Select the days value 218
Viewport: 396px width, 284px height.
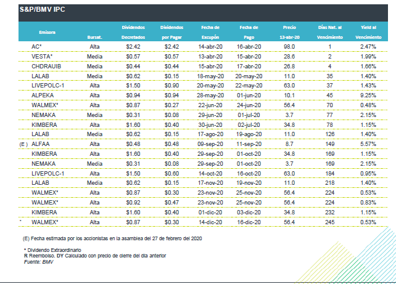point(330,183)
